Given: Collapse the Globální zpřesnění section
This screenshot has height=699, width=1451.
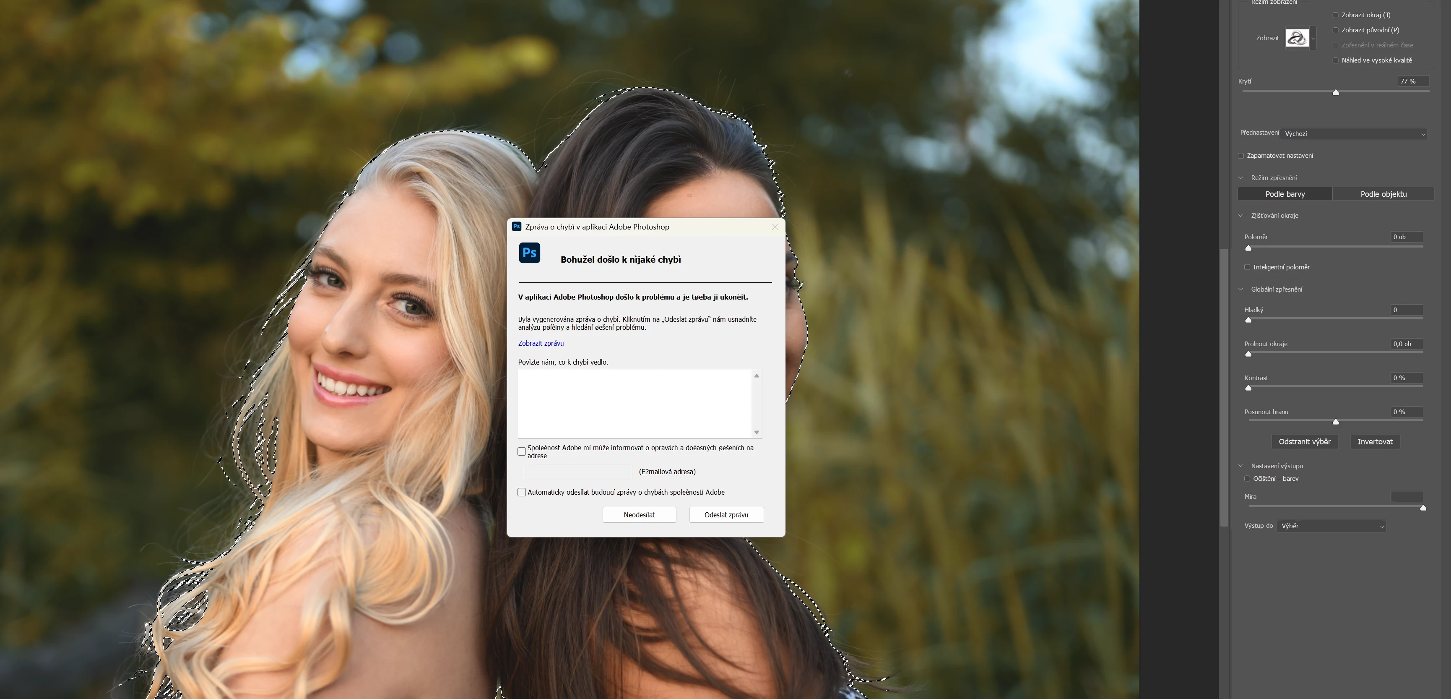Looking at the screenshot, I should 1240,289.
